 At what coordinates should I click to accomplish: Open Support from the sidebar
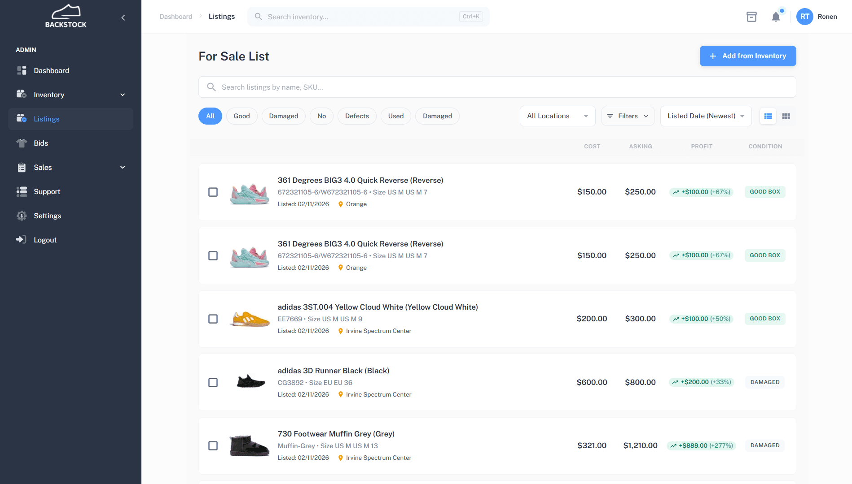pyautogui.click(x=47, y=191)
